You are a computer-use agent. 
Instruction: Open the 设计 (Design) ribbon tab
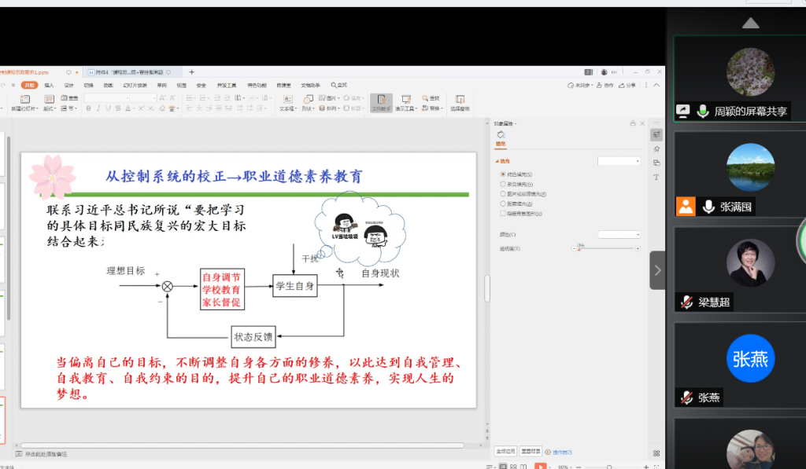(68, 85)
